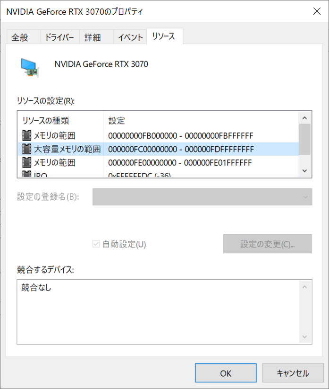Image resolution: width=329 pixels, height=389 pixels.
Task: Open the 詳細 tab
Action: (96, 37)
